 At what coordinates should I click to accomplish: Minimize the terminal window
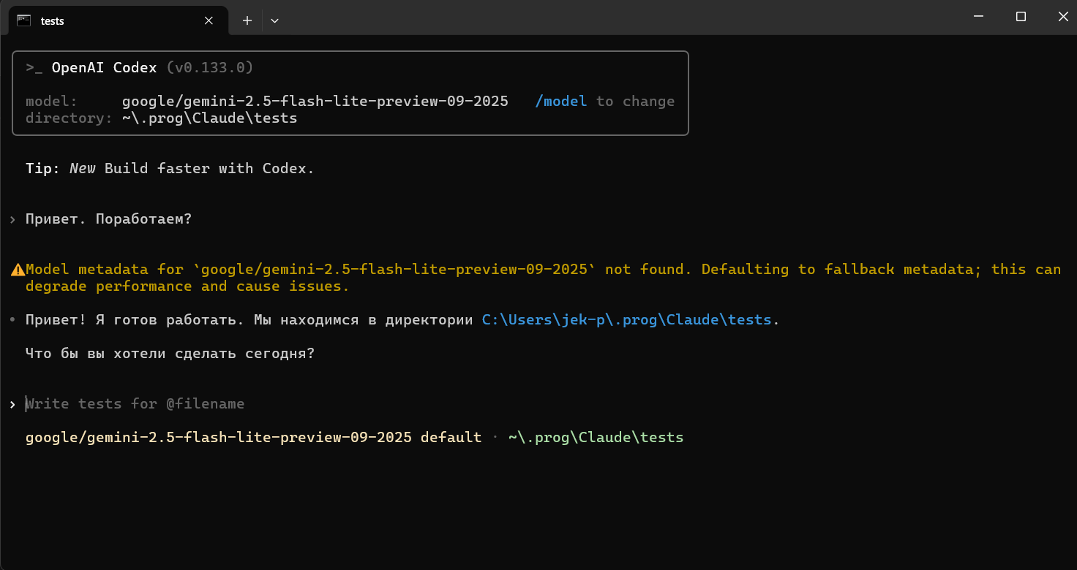pyautogui.click(x=977, y=17)
